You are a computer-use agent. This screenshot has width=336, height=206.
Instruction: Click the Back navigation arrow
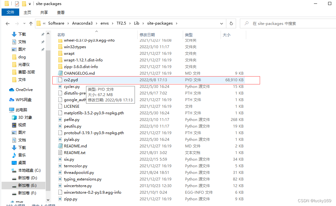pos(8,23)
